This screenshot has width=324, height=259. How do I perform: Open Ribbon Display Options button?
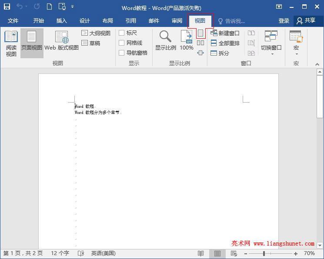point(279,7)
